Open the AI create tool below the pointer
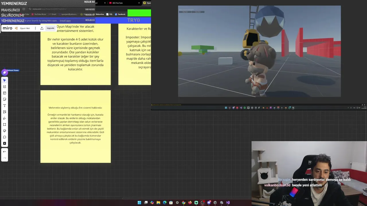Image resolution: width=367 pixels, height=206 pixels. point(5,87)
